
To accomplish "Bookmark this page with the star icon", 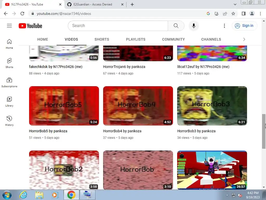I will point(233,14).
